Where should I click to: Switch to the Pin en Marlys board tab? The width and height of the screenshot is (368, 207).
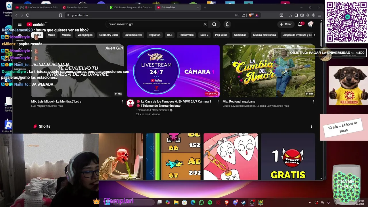click(x=83, y=7)
